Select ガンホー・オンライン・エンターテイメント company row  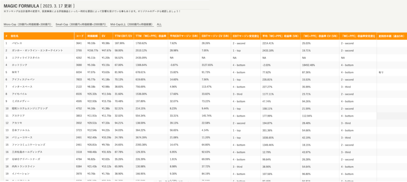click(x=37, y=50)
